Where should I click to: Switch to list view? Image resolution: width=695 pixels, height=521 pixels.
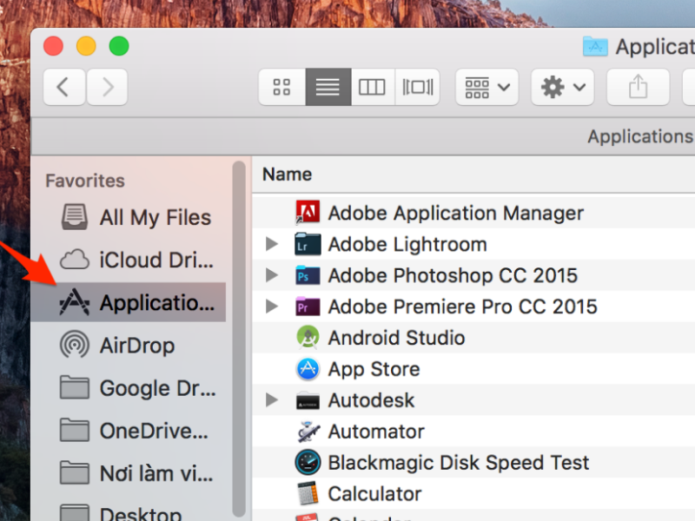[x=328, y=87]
